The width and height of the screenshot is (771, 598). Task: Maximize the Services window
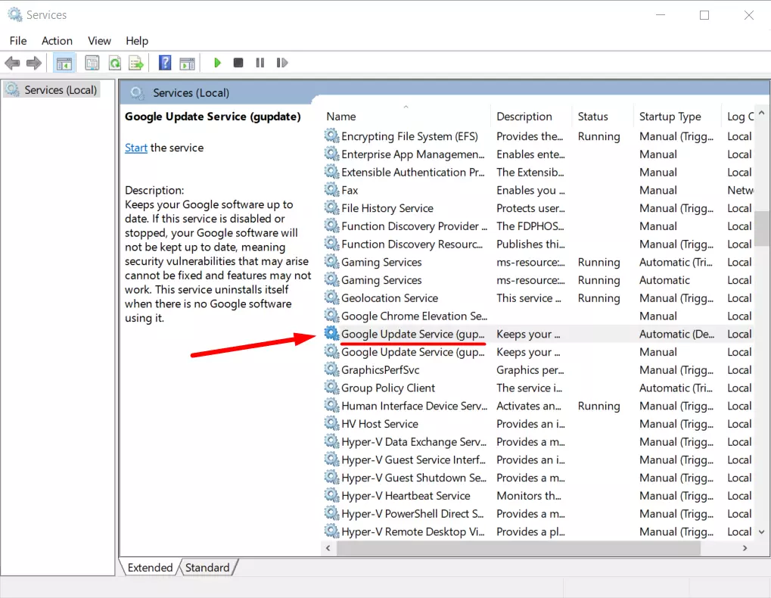(x=704, y=15)
